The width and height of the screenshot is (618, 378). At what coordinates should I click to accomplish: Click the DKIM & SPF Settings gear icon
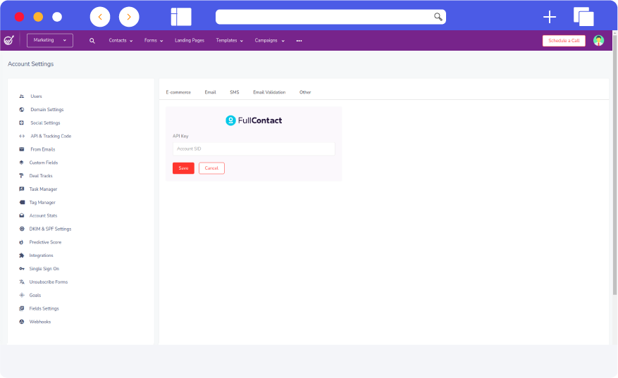pos(22,229)
